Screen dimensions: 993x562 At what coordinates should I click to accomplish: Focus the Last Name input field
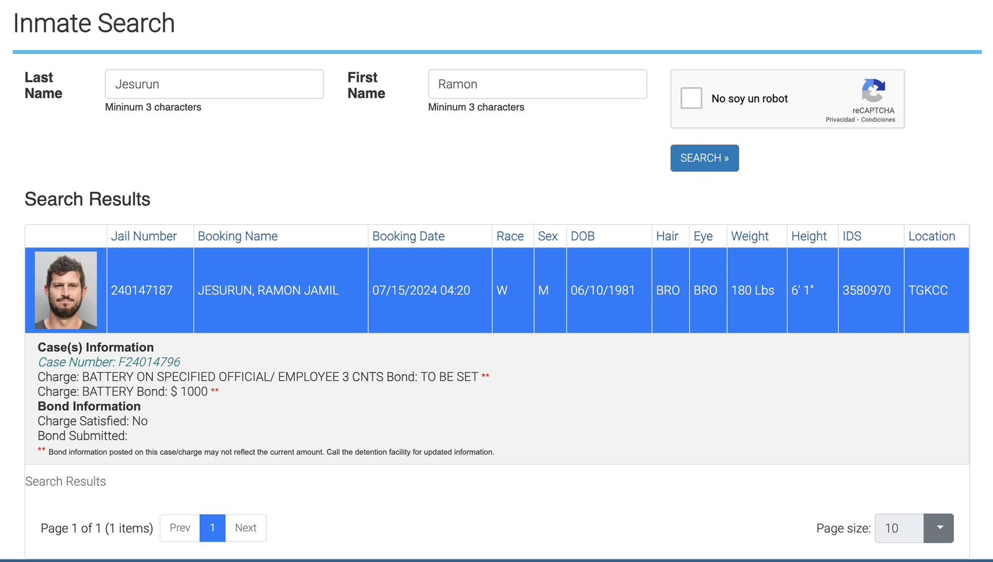(x=214, y=84)
